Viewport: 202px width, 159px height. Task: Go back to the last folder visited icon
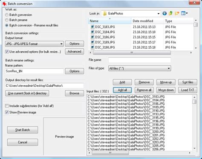(x=164, y=13)
